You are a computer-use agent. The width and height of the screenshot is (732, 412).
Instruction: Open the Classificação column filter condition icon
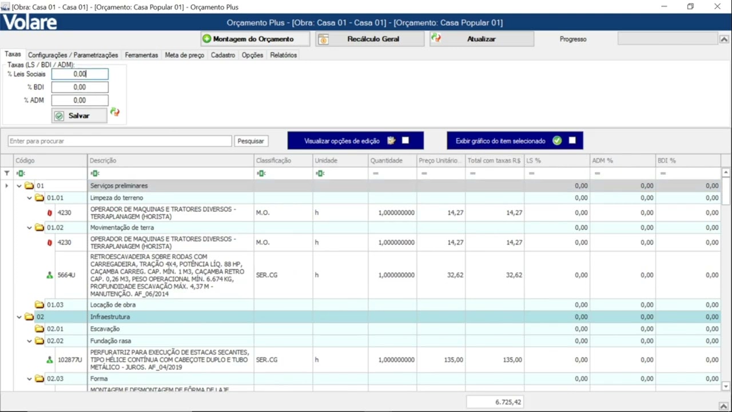(x=261, y=173)
